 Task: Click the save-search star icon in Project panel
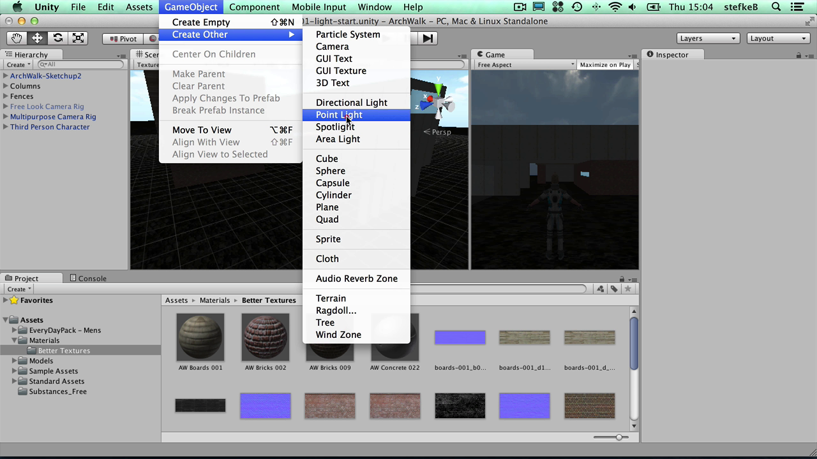[x=628, y=289]
